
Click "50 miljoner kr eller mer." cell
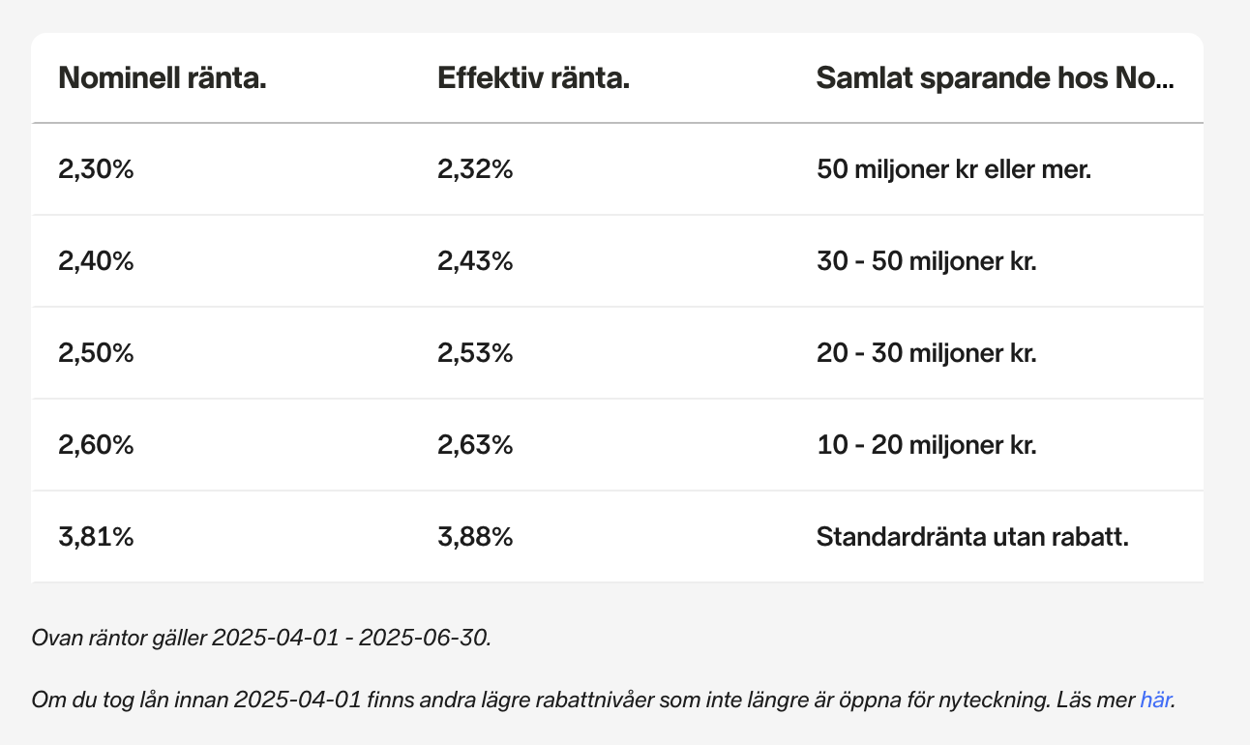(x=954, y=169)
